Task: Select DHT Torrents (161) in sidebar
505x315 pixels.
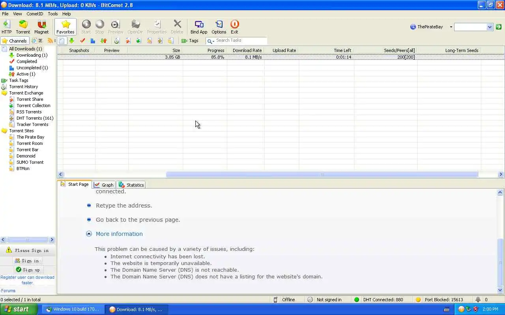Action: tap(35, 118)
